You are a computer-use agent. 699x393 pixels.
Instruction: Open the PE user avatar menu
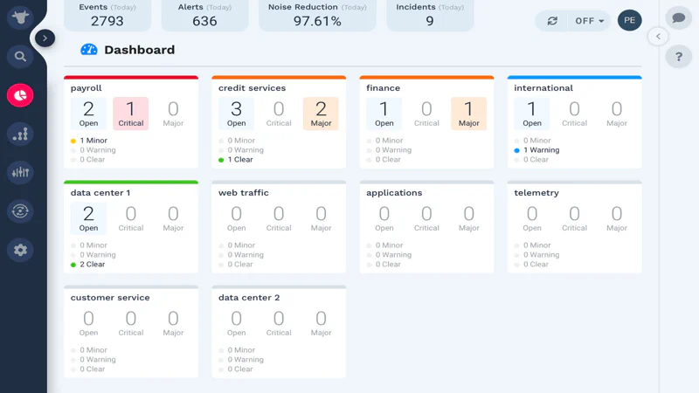[629, 21]
